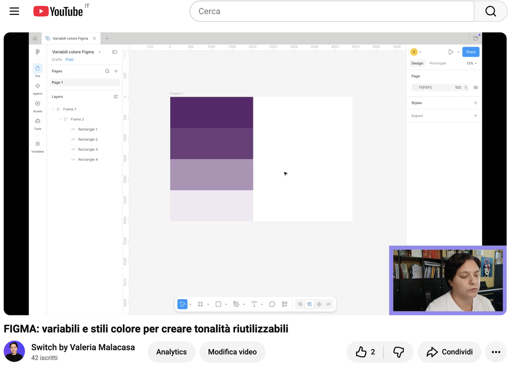Select Page 1 in pages list
This screenshot has width=508, height=368.
pyautogui.click(x=84, y=82)
